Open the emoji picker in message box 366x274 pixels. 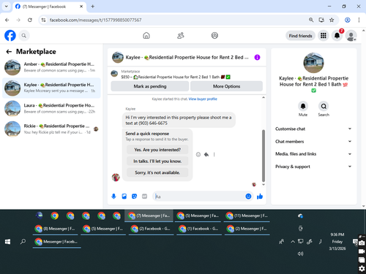pyautogui.click(x=248, y=197)
